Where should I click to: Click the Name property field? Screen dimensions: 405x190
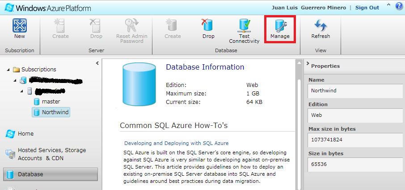click(354, 90)
